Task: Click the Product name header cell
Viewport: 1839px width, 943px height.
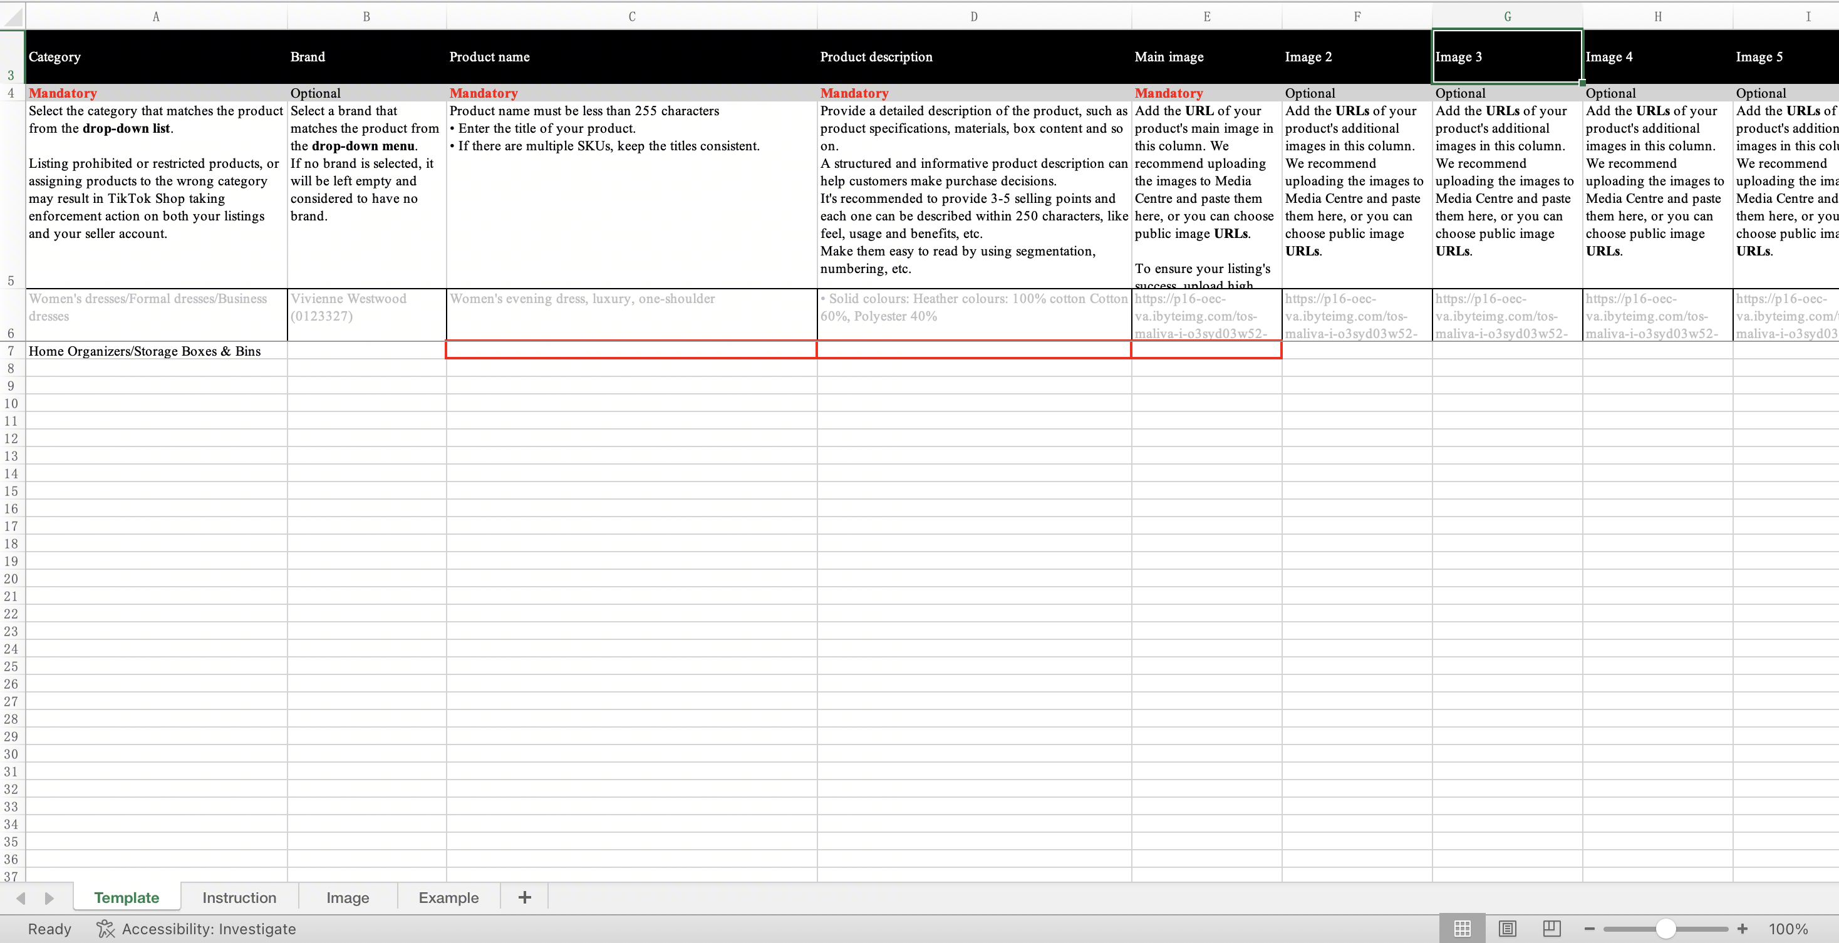Action: 632,56
